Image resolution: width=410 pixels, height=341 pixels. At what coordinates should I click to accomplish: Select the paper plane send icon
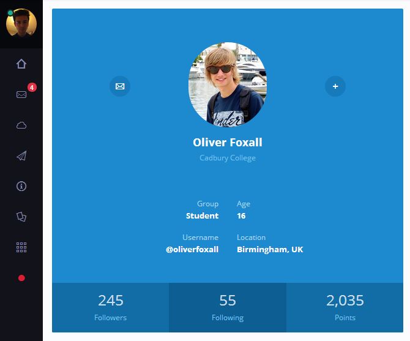point(21,156)
